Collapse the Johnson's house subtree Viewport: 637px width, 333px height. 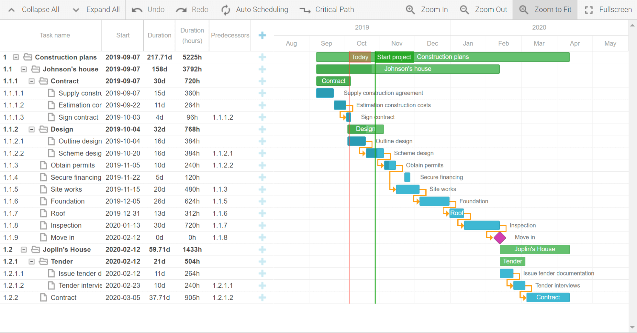[23, 69]
